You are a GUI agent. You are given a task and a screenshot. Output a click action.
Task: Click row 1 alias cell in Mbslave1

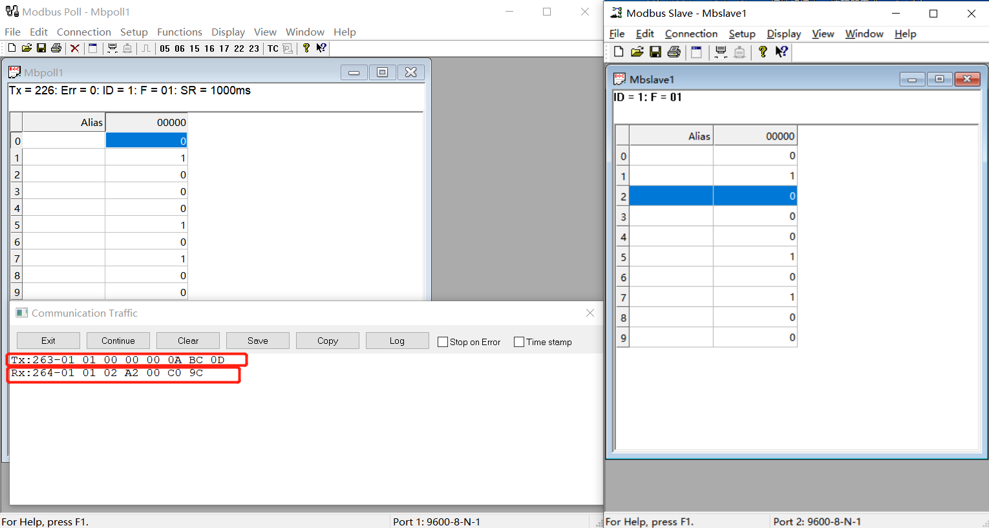click(x=672, y=176)
